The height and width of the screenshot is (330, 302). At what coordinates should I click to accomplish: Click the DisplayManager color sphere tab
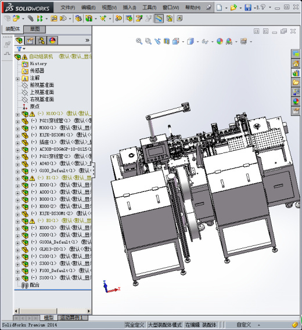[52, 40]
